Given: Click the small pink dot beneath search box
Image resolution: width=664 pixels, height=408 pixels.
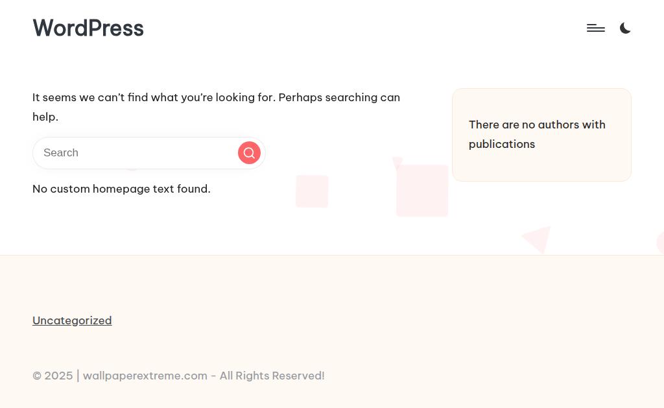Looking at the screenshot, I should pos(132,169).
